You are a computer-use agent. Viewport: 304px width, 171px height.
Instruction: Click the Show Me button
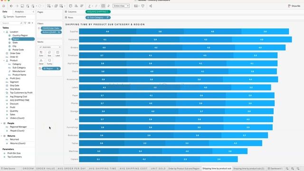(x=294, y=6)
